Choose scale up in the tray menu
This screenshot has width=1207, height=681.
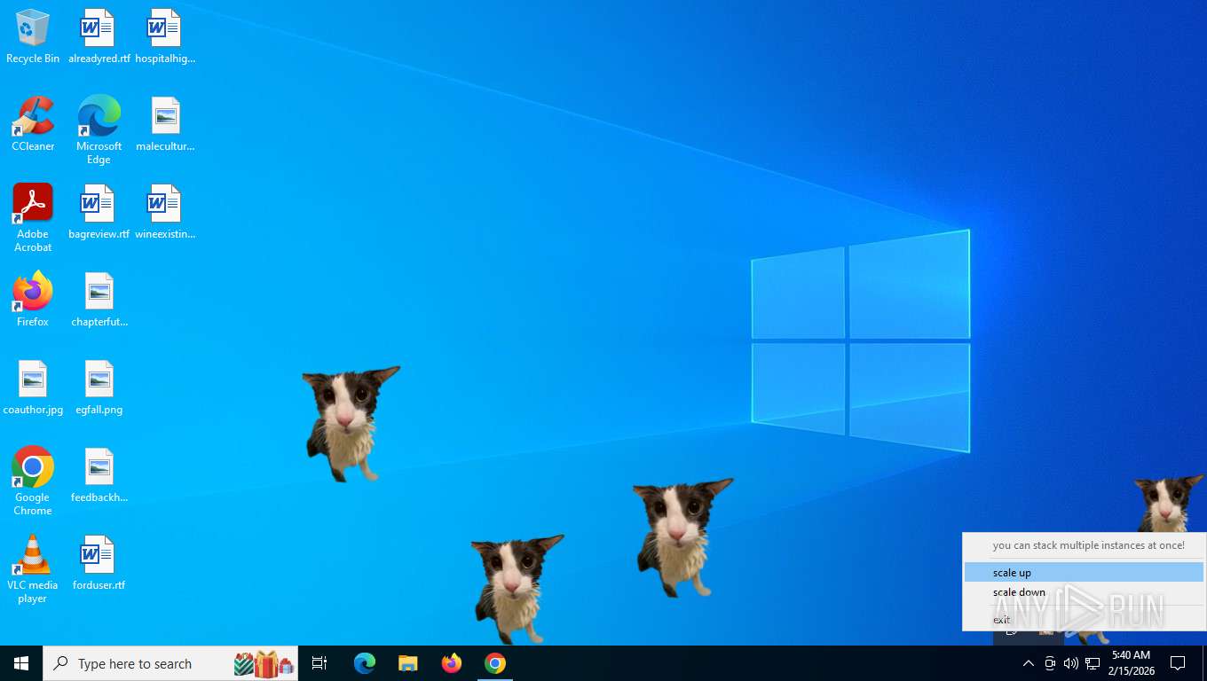(x=1084, y=573)
